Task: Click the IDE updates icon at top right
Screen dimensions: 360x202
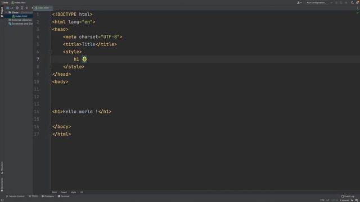Action: 357,2
